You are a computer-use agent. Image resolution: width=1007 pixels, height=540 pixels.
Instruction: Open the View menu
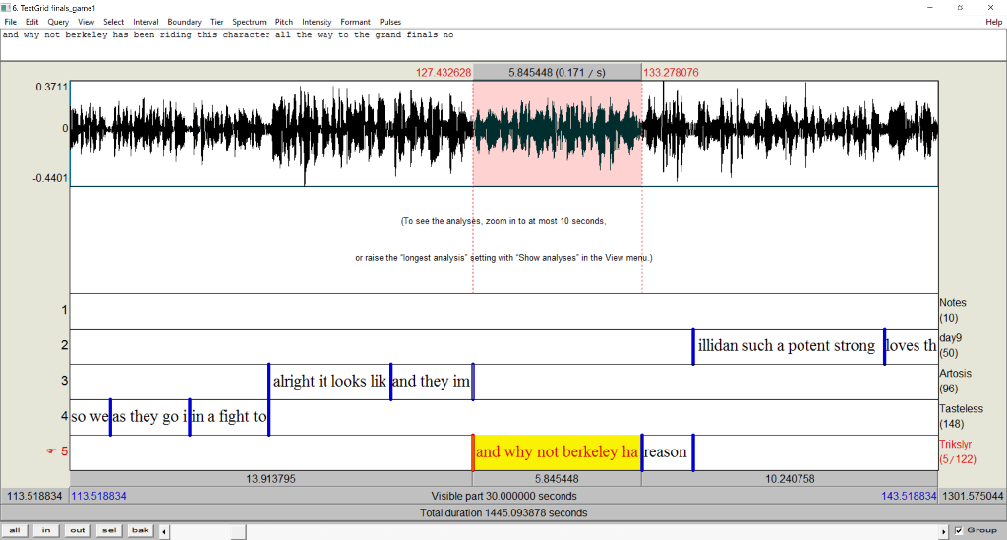[x=87, y=22]
